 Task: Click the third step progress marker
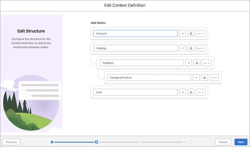coord(140,142)
